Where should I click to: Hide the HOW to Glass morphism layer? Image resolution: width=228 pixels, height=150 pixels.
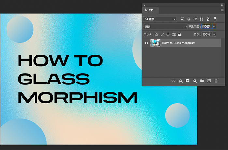pos(146,43)
